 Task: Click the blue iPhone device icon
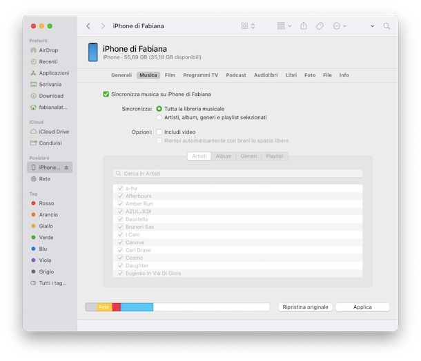[93, 52]
